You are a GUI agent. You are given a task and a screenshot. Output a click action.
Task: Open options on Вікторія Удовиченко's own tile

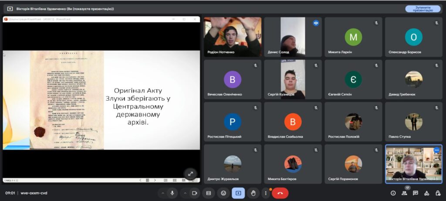coord(437,150)
